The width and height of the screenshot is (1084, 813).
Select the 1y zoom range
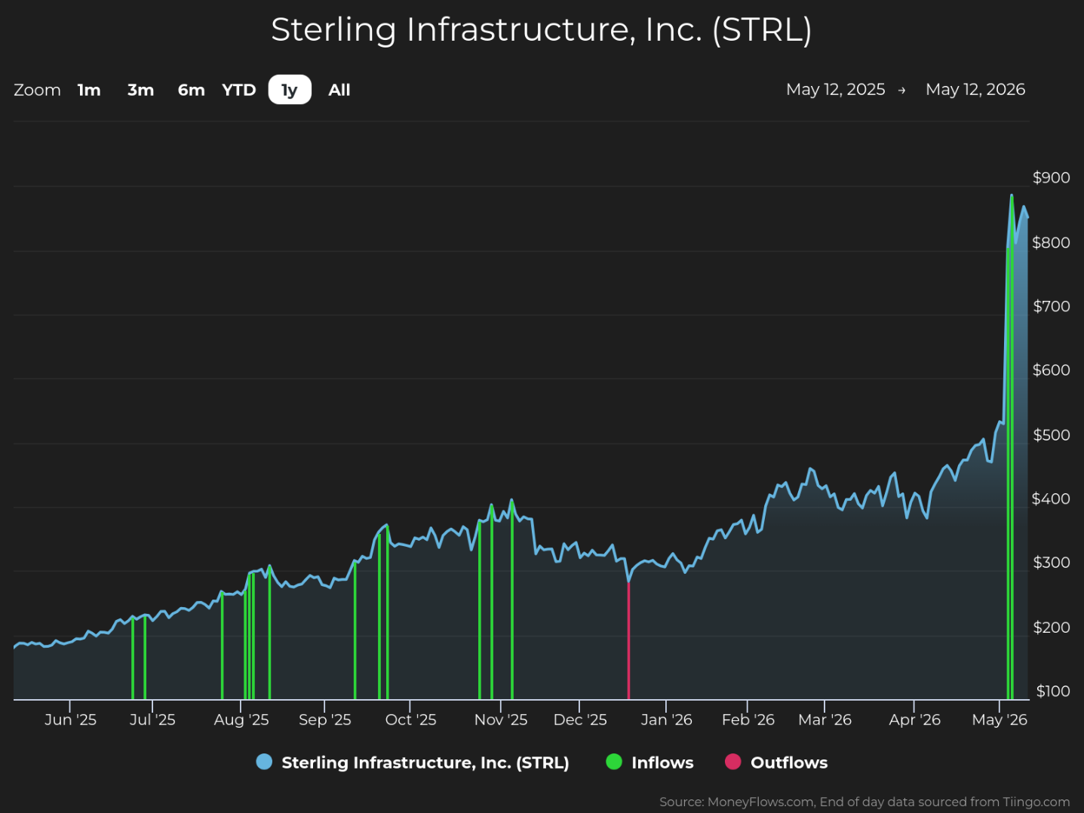(x=290, y=90)
